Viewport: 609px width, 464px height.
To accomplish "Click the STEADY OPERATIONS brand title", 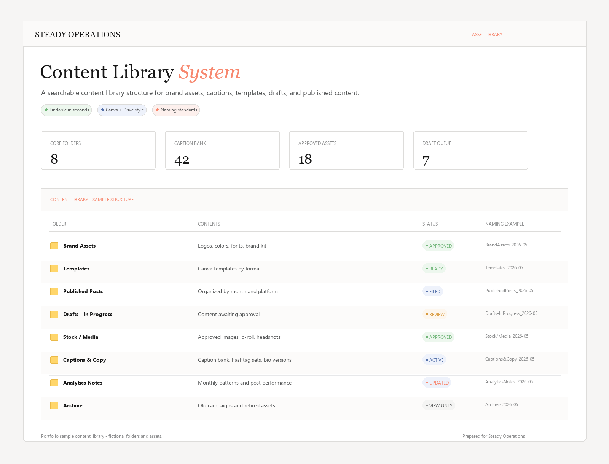I will point(78,35).
